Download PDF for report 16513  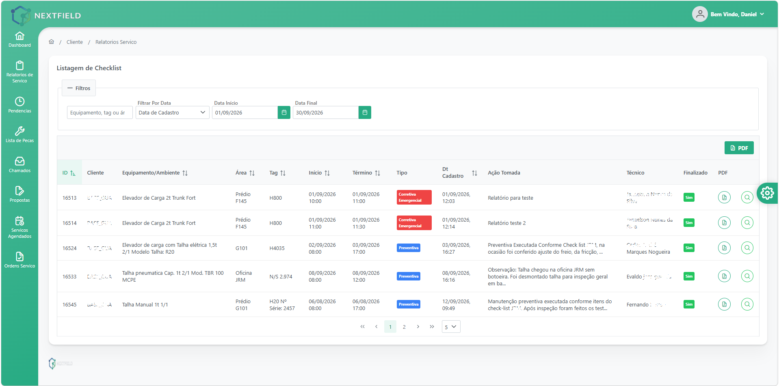[724, 198]
